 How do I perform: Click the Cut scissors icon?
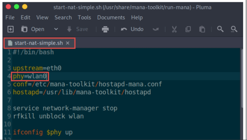coord(174,29)
